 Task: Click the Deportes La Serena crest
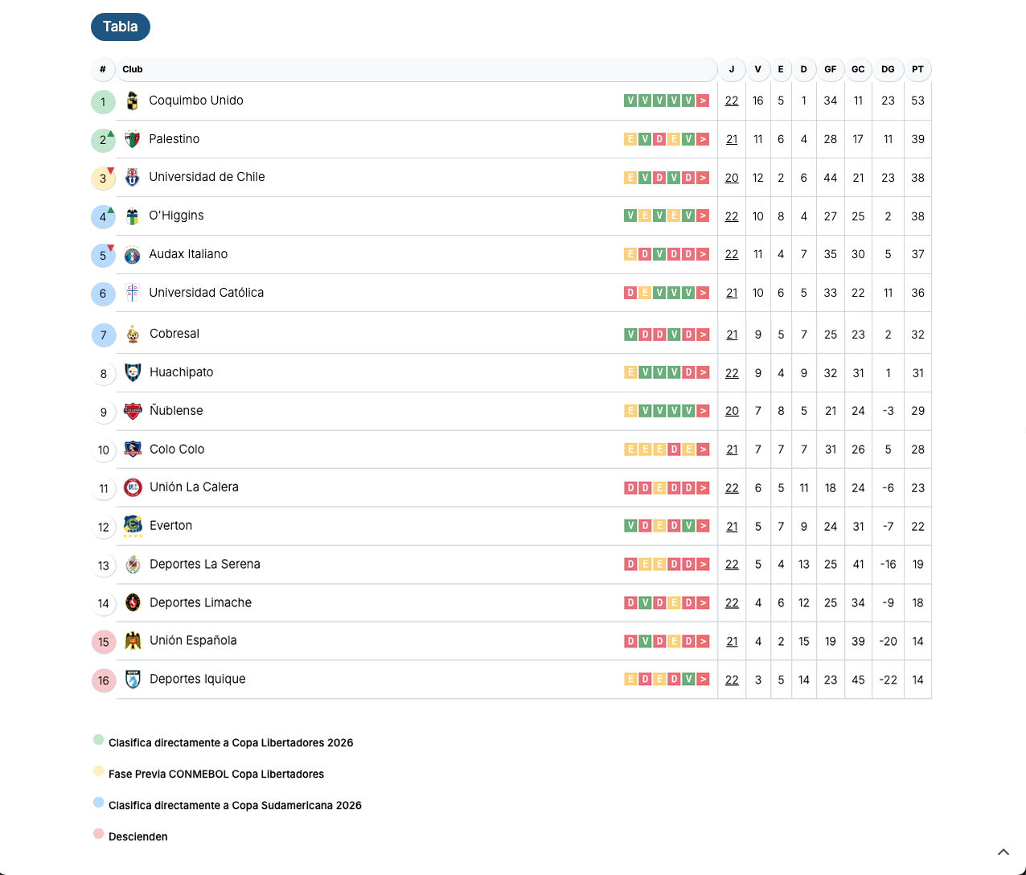133,565
